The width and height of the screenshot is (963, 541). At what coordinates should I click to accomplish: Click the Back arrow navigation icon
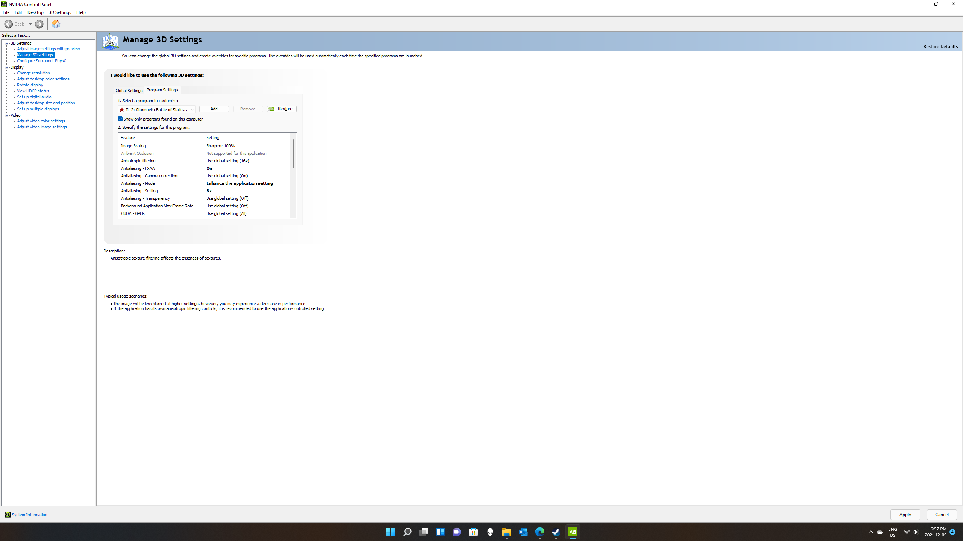coord(9,24)
